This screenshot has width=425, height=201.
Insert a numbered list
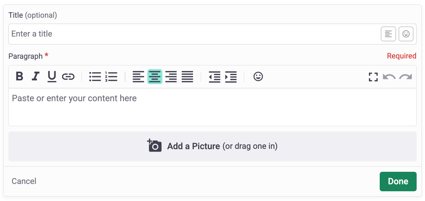(111, 77)
